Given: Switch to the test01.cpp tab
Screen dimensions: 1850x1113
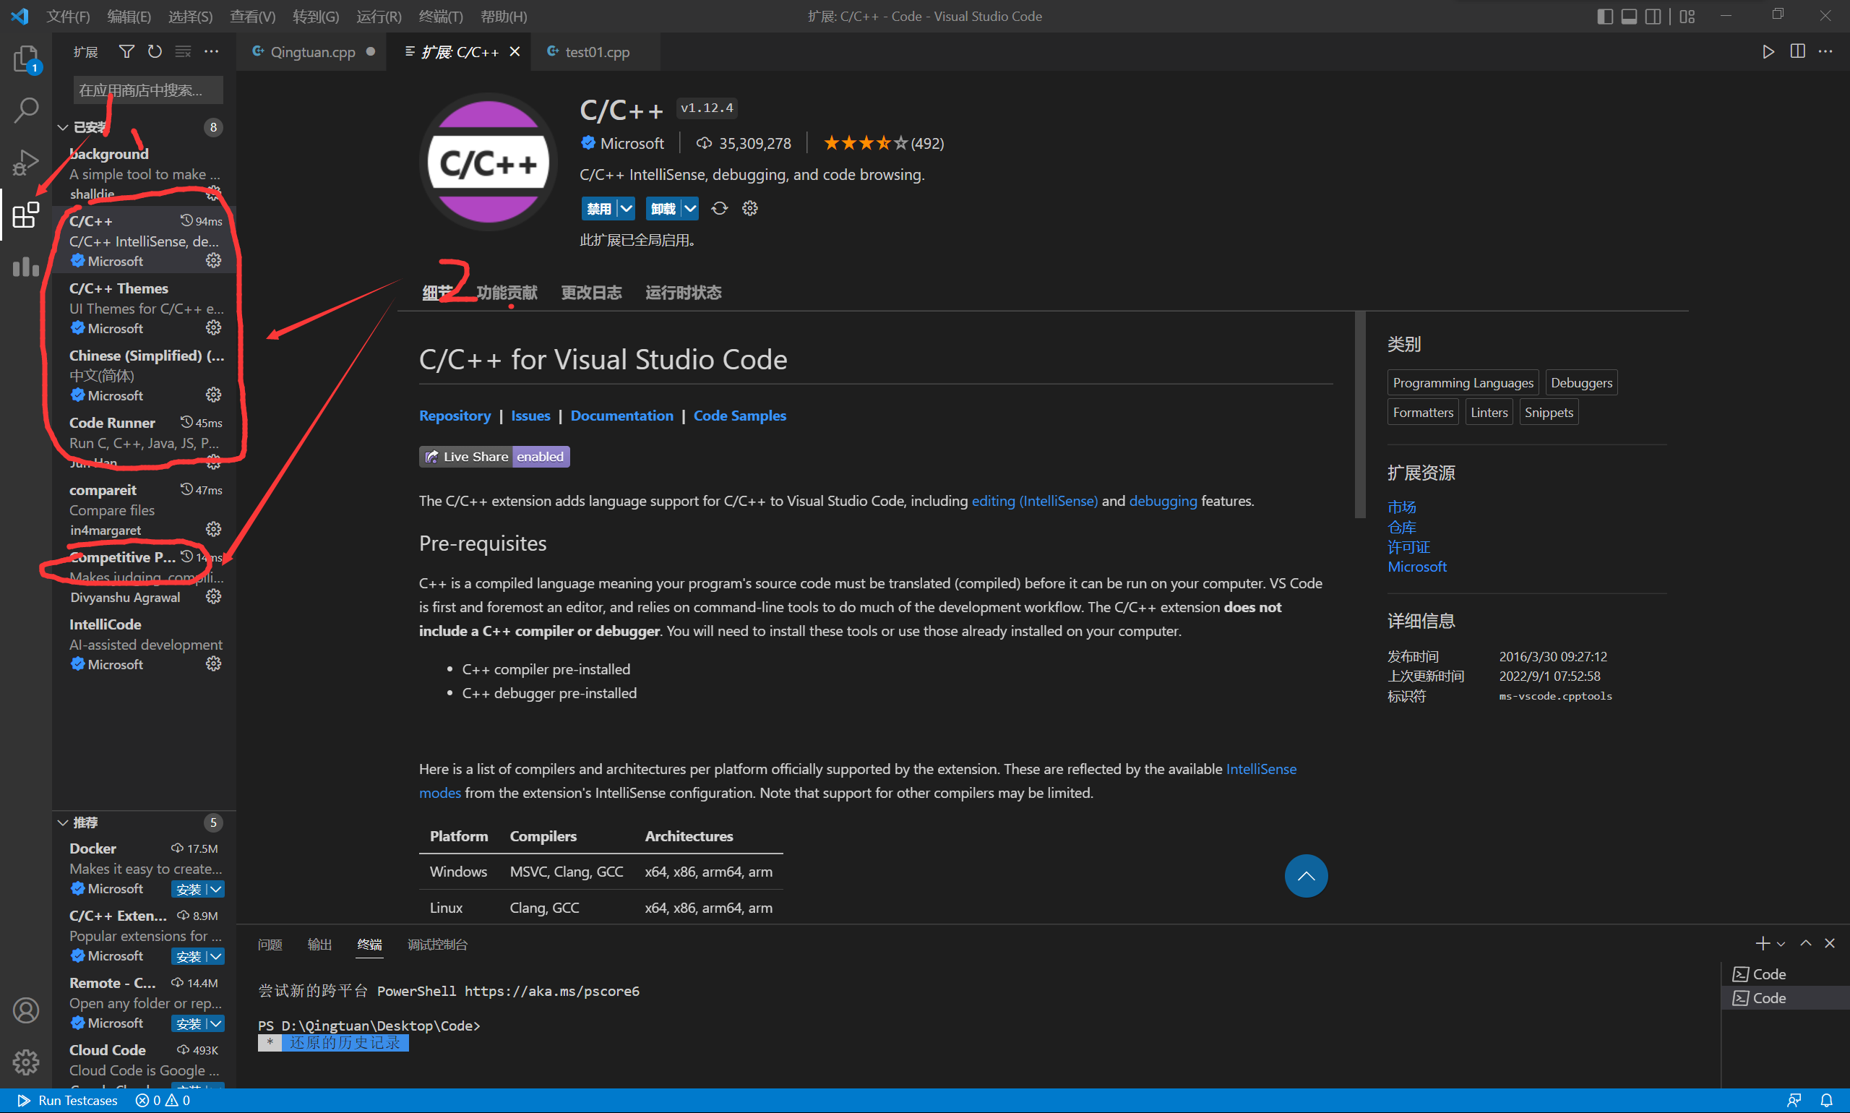Looking at the screenshot, I should pos(596,52).
